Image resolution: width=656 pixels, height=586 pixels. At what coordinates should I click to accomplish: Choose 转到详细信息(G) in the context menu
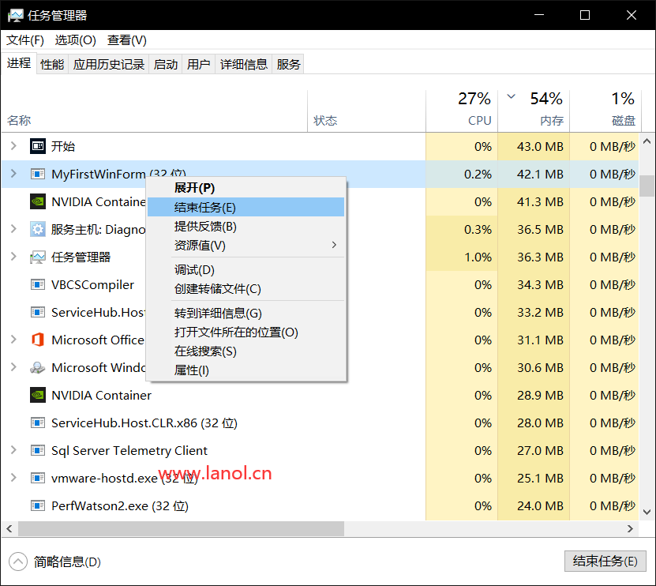click(x=246, y=313)
